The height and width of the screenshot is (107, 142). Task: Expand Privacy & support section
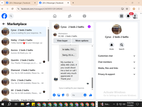(x=117, y=74)
